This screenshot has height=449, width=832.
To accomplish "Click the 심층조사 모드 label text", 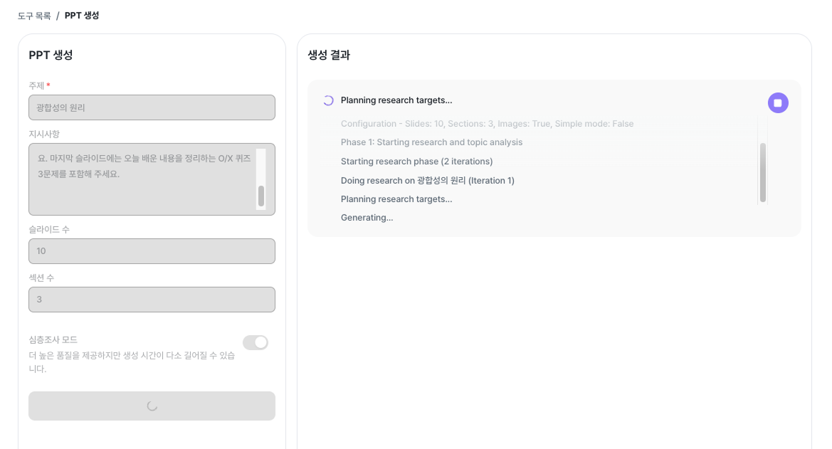I will pyautogui.click(x=53, y=339).
